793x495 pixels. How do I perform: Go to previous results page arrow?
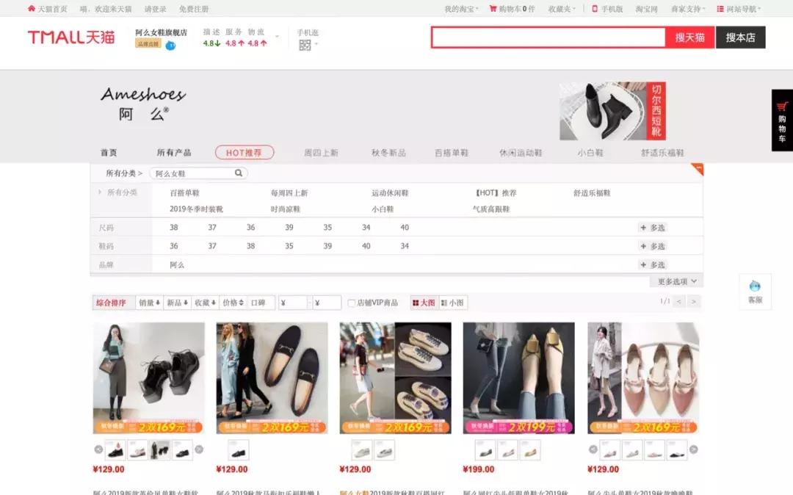pos(679,302)
